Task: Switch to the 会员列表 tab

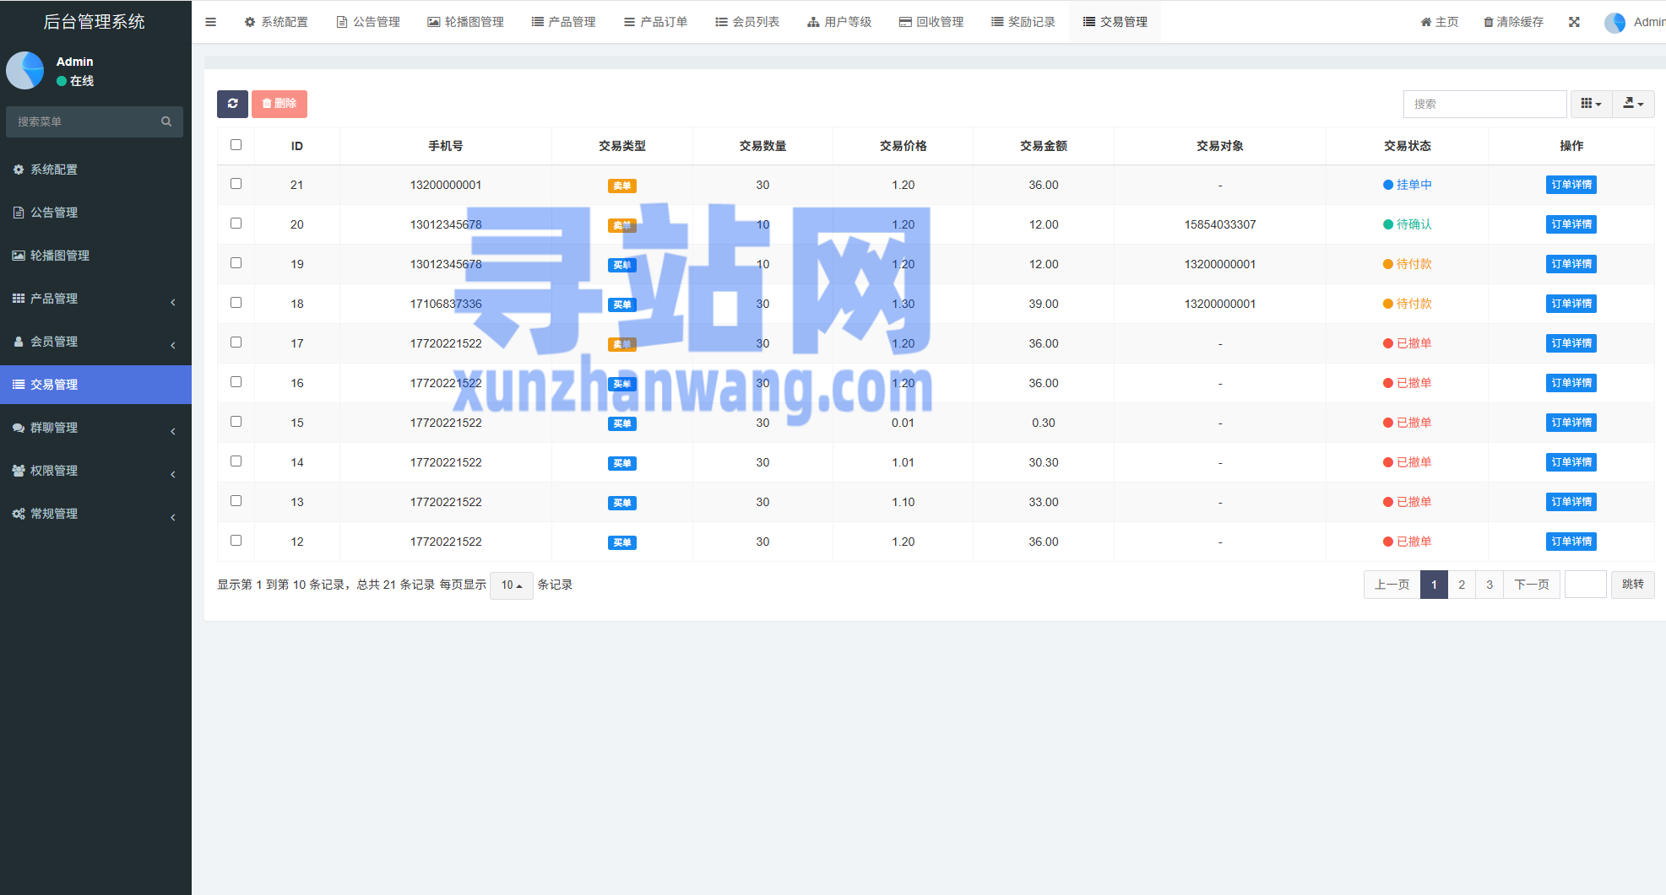Action: pos(747,22)
